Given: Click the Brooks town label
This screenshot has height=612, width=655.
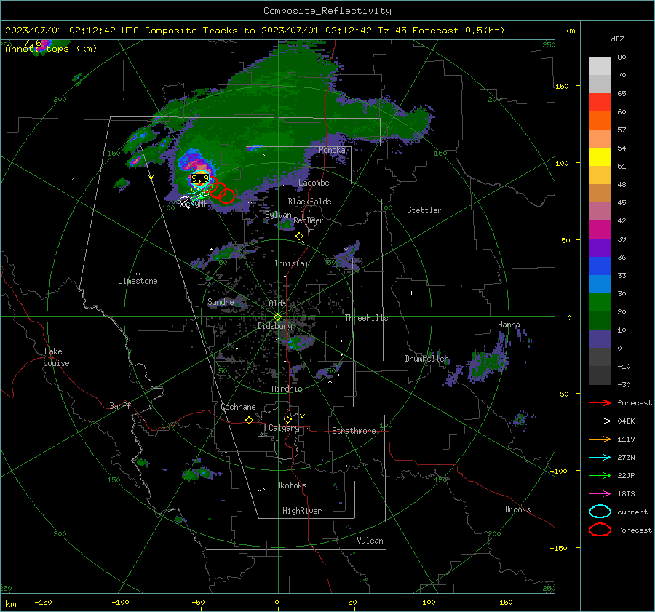Looking at the screenshot, I should [517, 509].
